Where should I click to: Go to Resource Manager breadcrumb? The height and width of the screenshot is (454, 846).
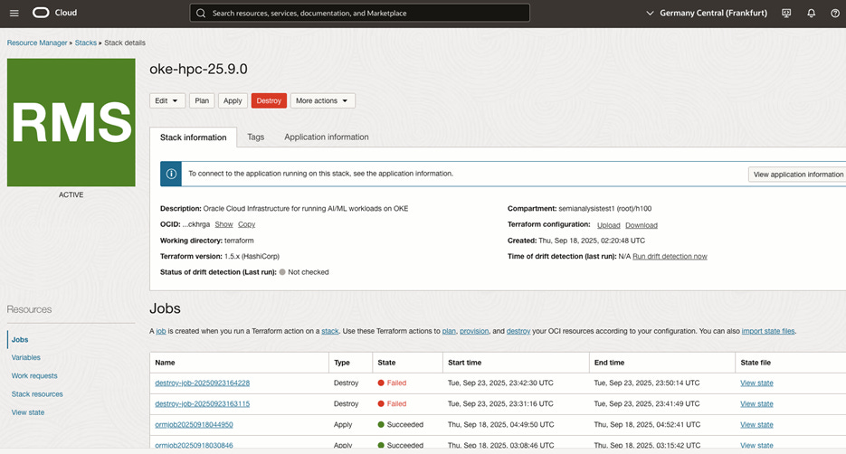(37, 43)
